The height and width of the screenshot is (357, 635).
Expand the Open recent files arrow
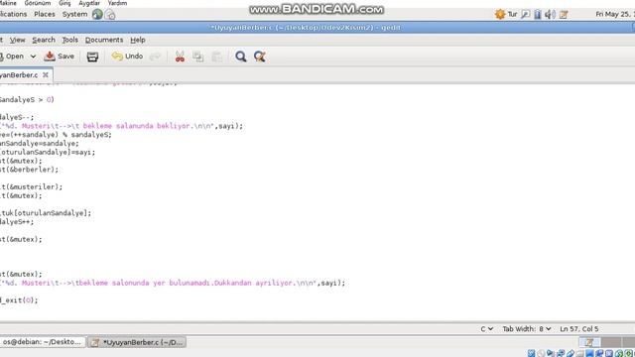33,57
